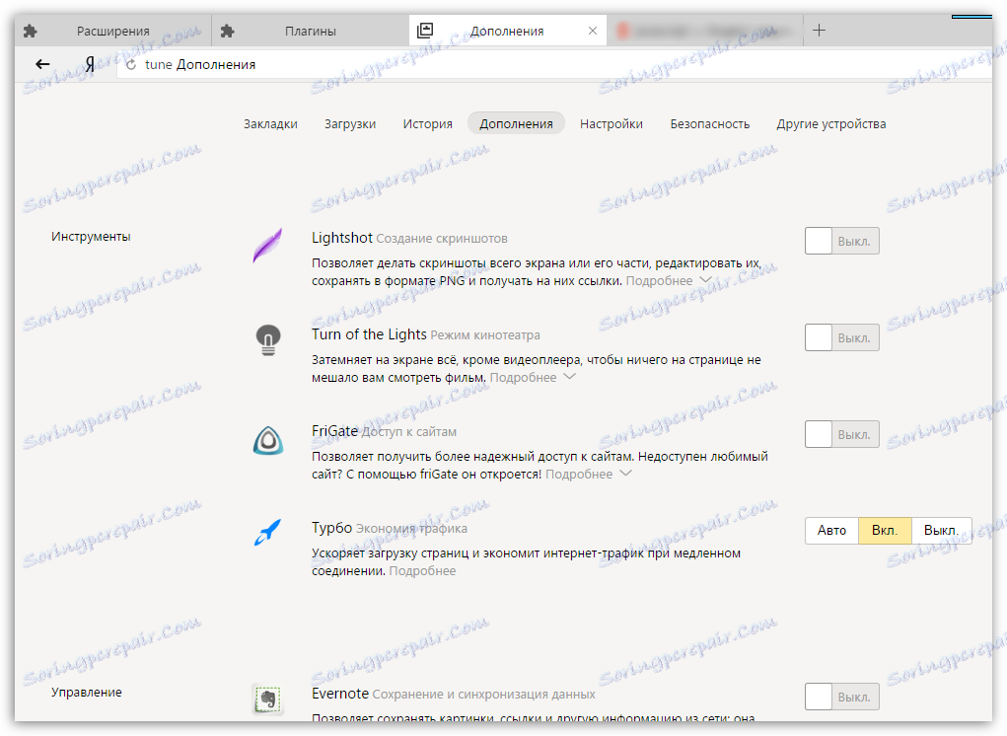Click the Дополнения tab page icon
Image resolution: width=1007 pixels, height=736 pixels.
[x=425, y=31]
